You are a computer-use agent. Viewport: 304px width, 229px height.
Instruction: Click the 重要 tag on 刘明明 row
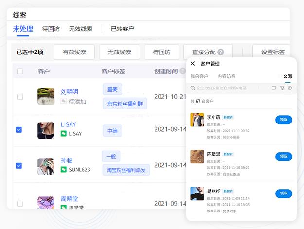tap(112, 89)
